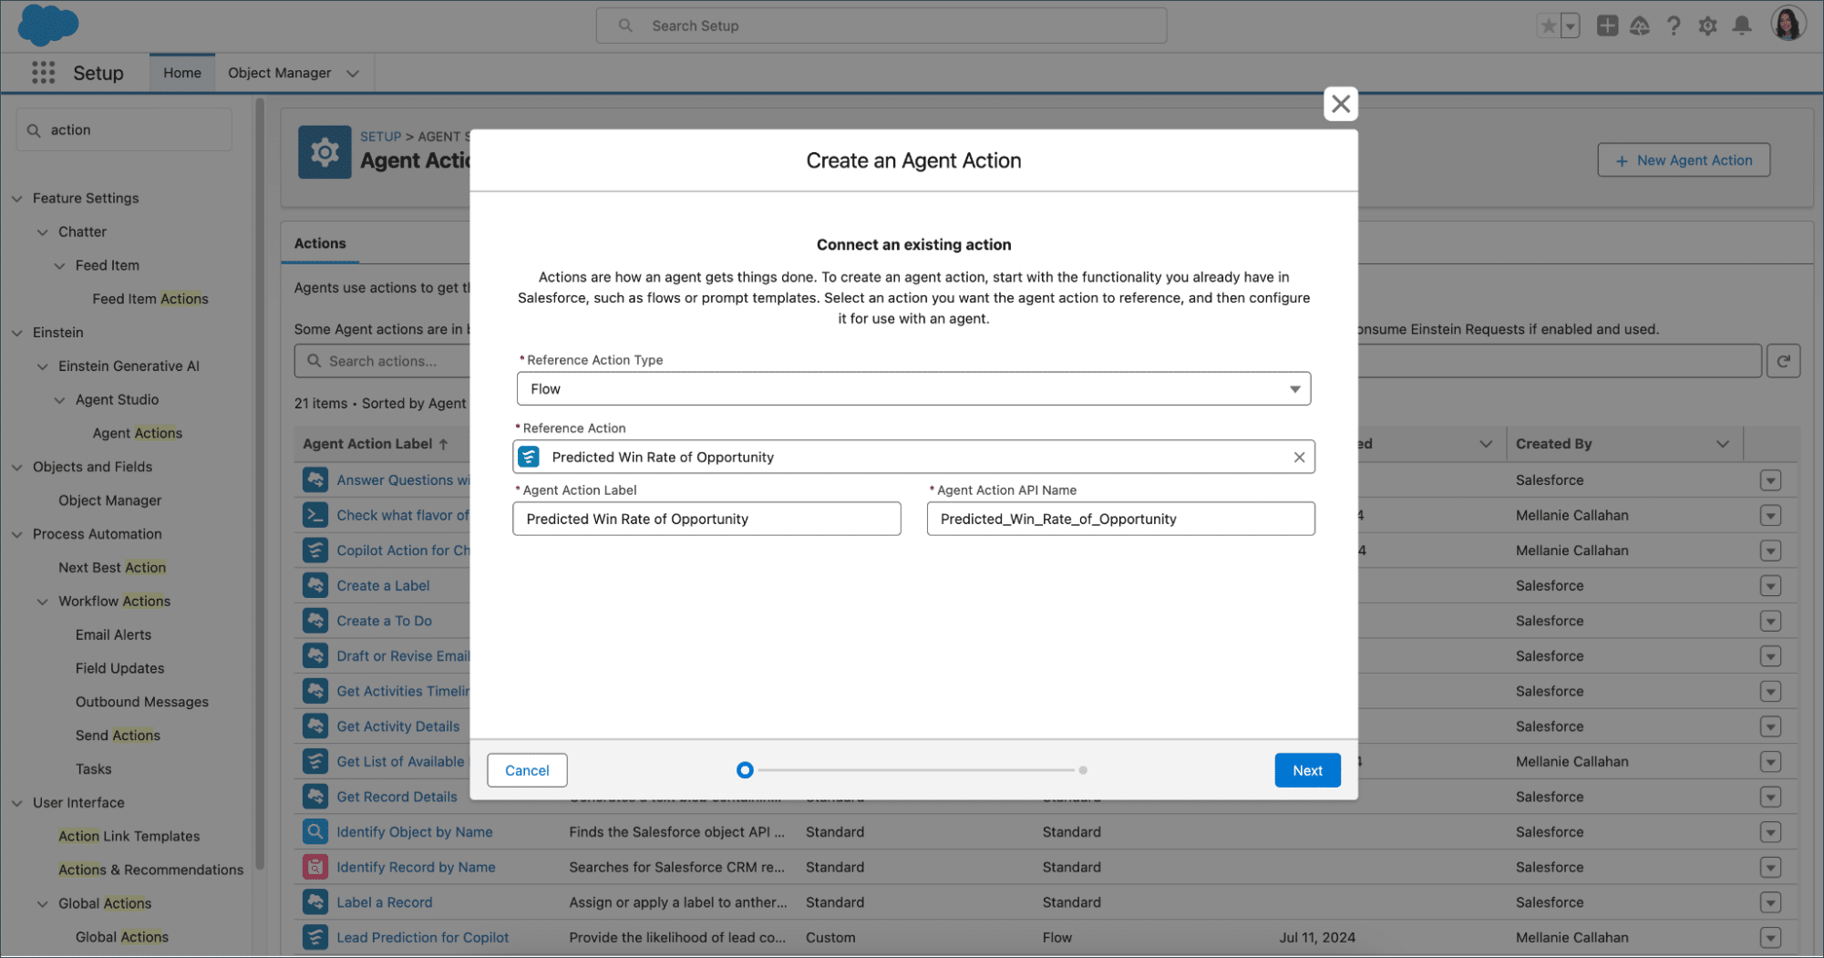Open Global Actions under the Global Actions node
This screenshot has width=1824, height=958.
[121, 937]
